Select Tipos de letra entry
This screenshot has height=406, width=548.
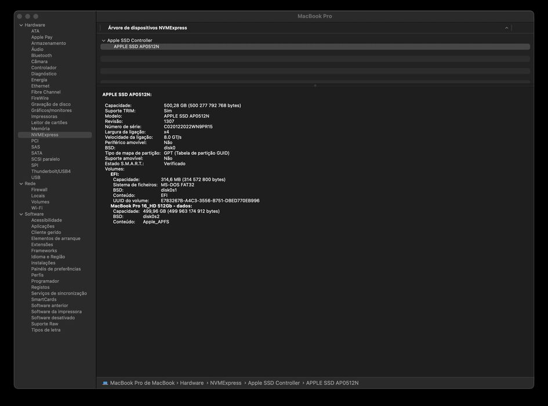tap(46, 330)
